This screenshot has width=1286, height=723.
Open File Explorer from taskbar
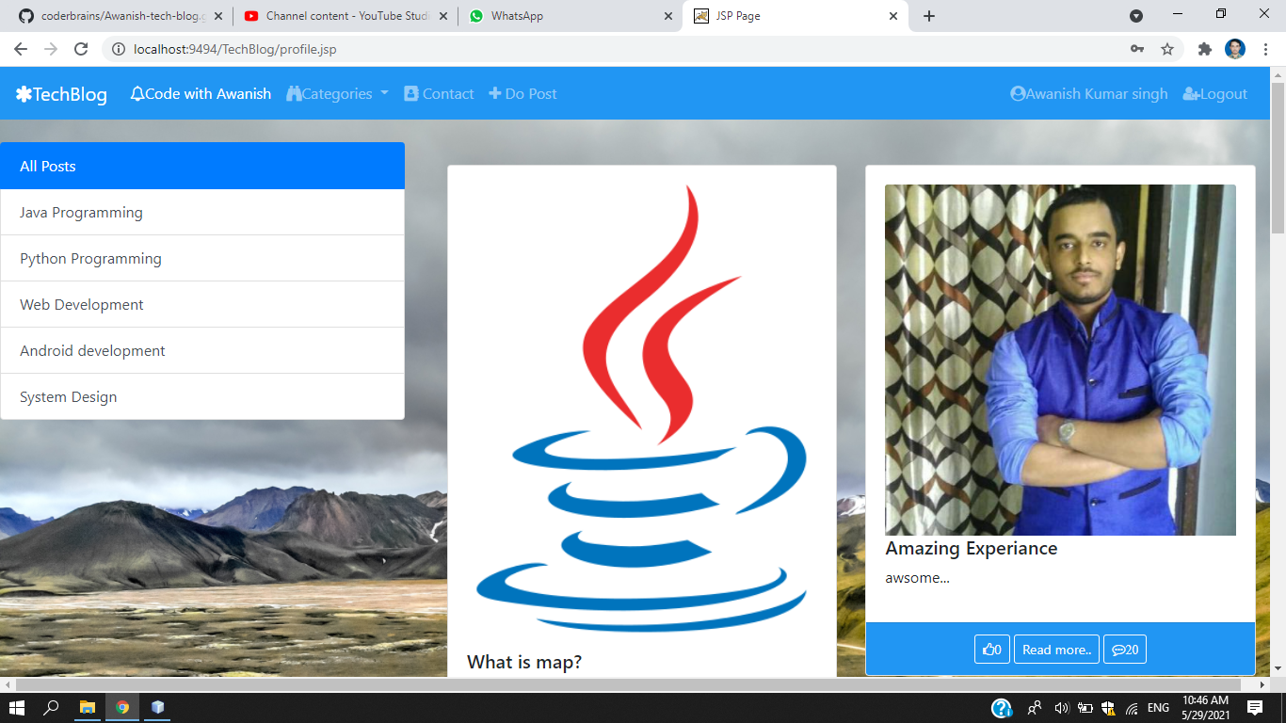click(88, 707)
